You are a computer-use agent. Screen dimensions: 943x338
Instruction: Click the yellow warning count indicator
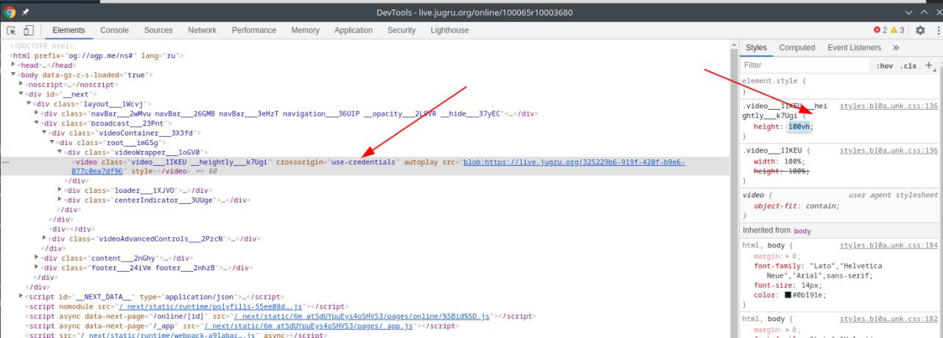click(897, 30)
